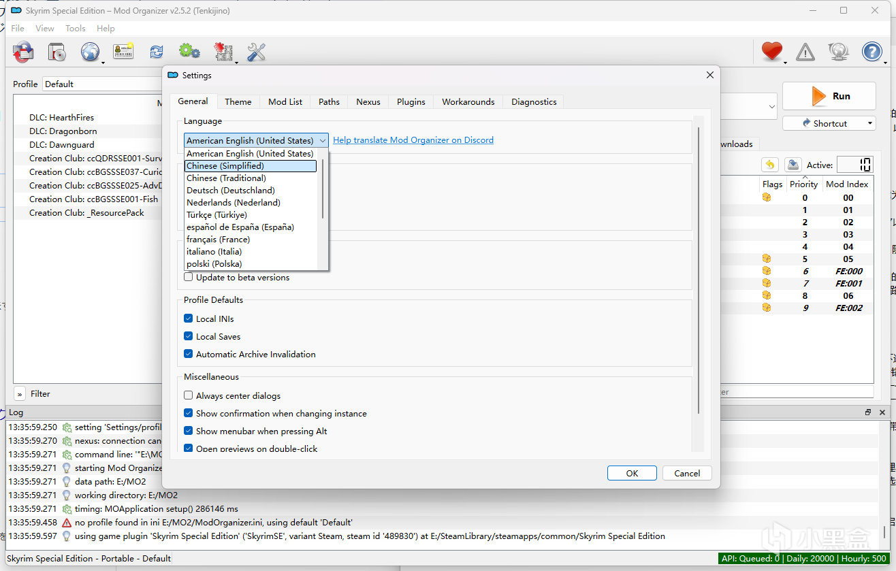Click the Run button
896x571 pixels.
[829, 96]
